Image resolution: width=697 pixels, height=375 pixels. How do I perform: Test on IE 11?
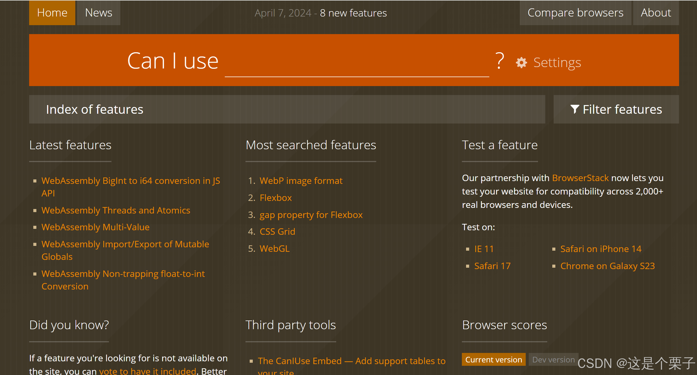point(484,249)
